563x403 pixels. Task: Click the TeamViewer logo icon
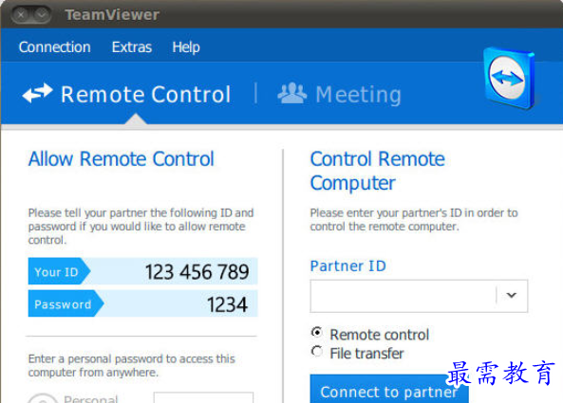510,78
